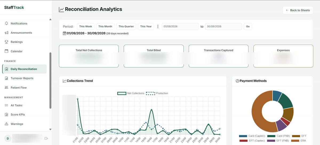Open the Notifications menu item
This screenshot has height=145, width=320.
pos(24,23)
